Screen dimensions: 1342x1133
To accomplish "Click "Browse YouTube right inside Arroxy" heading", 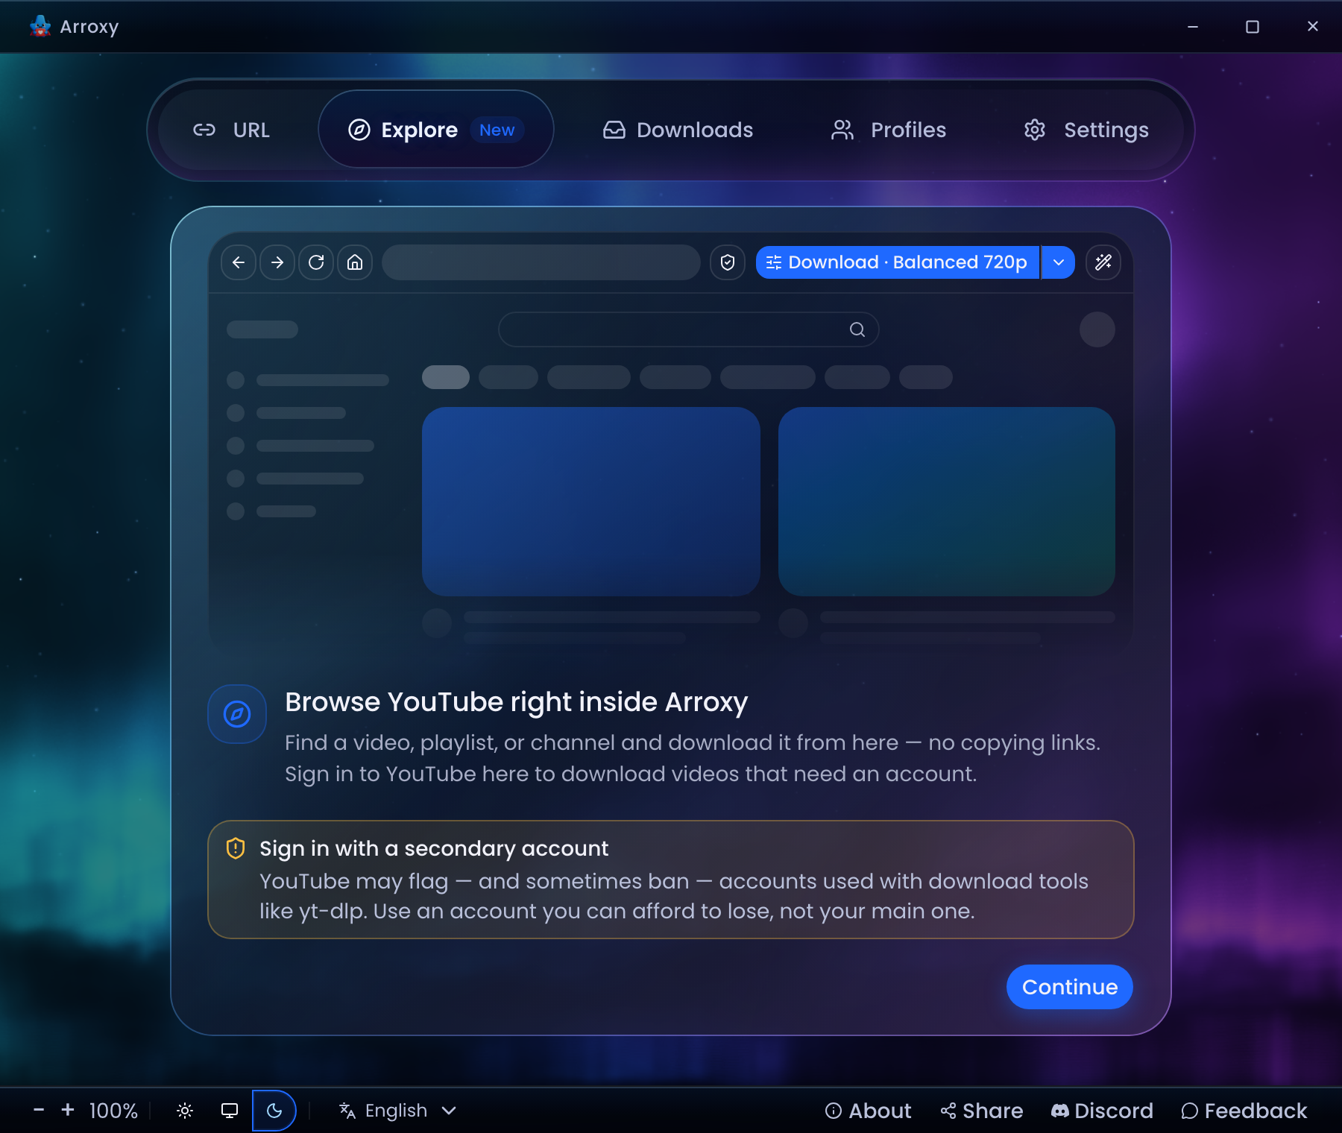I will (x=517, y=702).
